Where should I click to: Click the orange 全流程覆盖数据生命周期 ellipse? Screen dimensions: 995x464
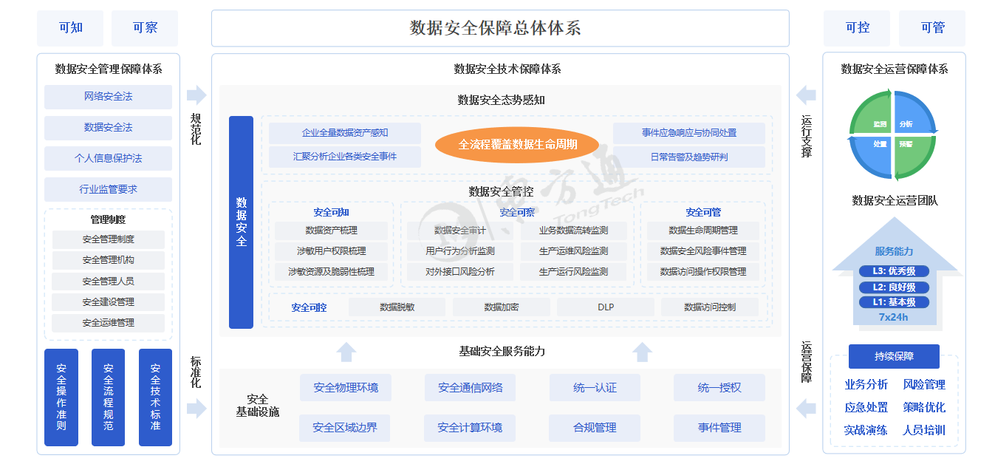[517, 145]
